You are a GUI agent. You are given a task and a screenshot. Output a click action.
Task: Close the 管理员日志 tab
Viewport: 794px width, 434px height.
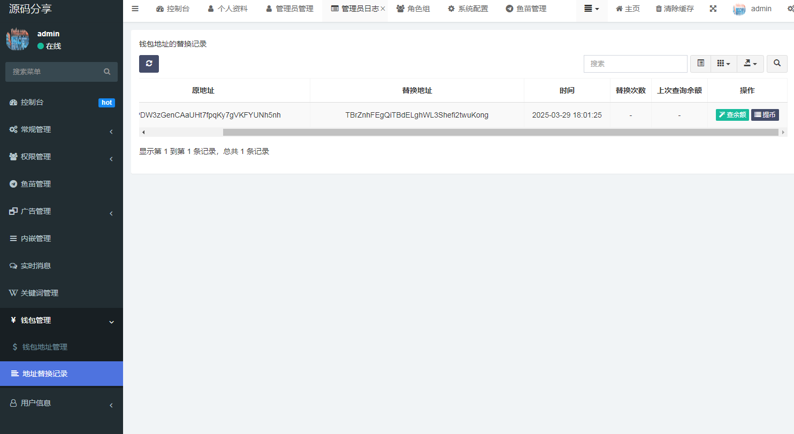[383, 9]
